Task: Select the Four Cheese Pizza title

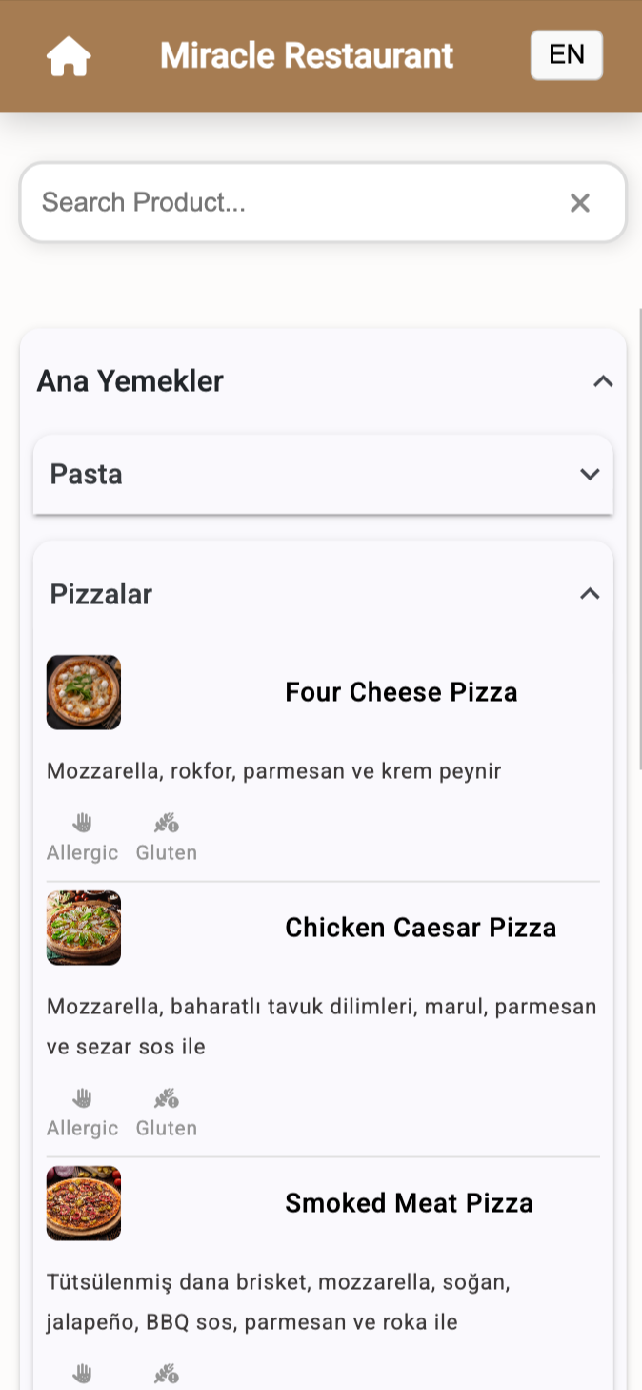Action: pyautogui.click(x=401, y=692)
